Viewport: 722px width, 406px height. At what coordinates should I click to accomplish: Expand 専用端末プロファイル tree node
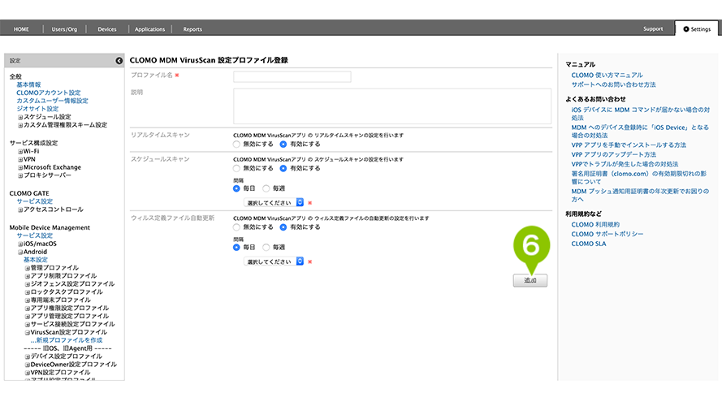[x=27, y=300]
